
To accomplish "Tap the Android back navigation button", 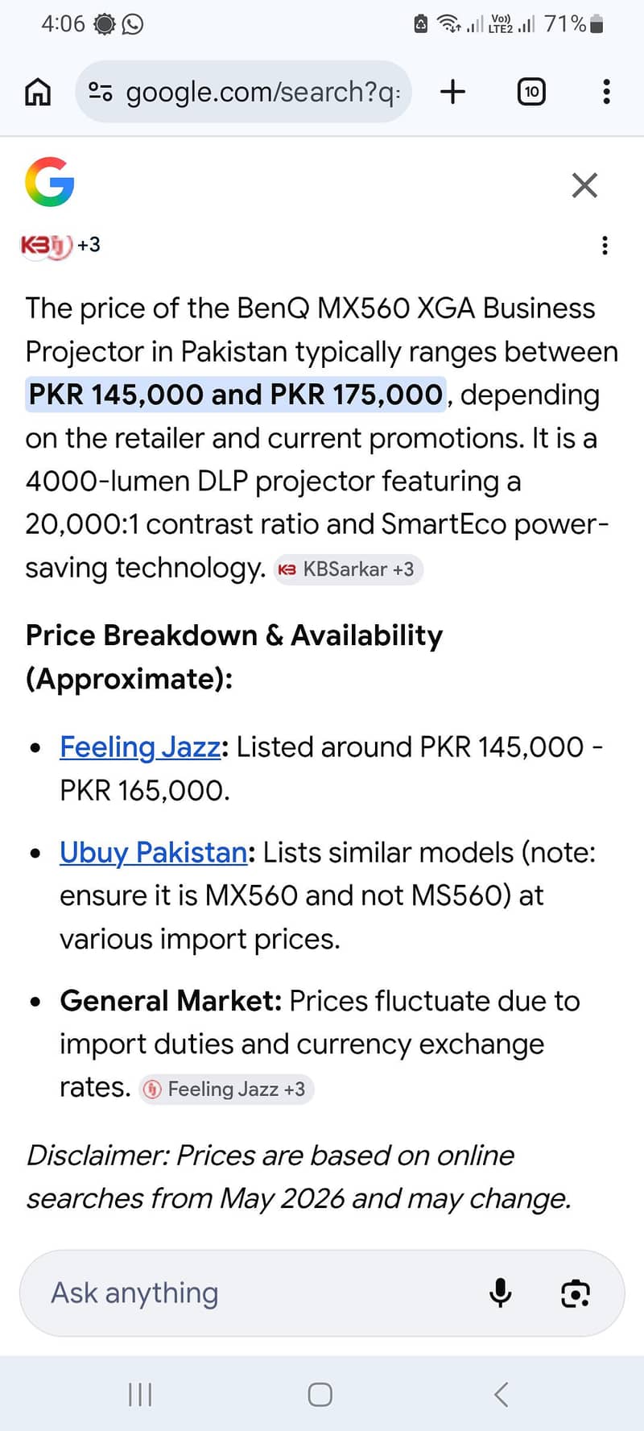I will 501,1395.
